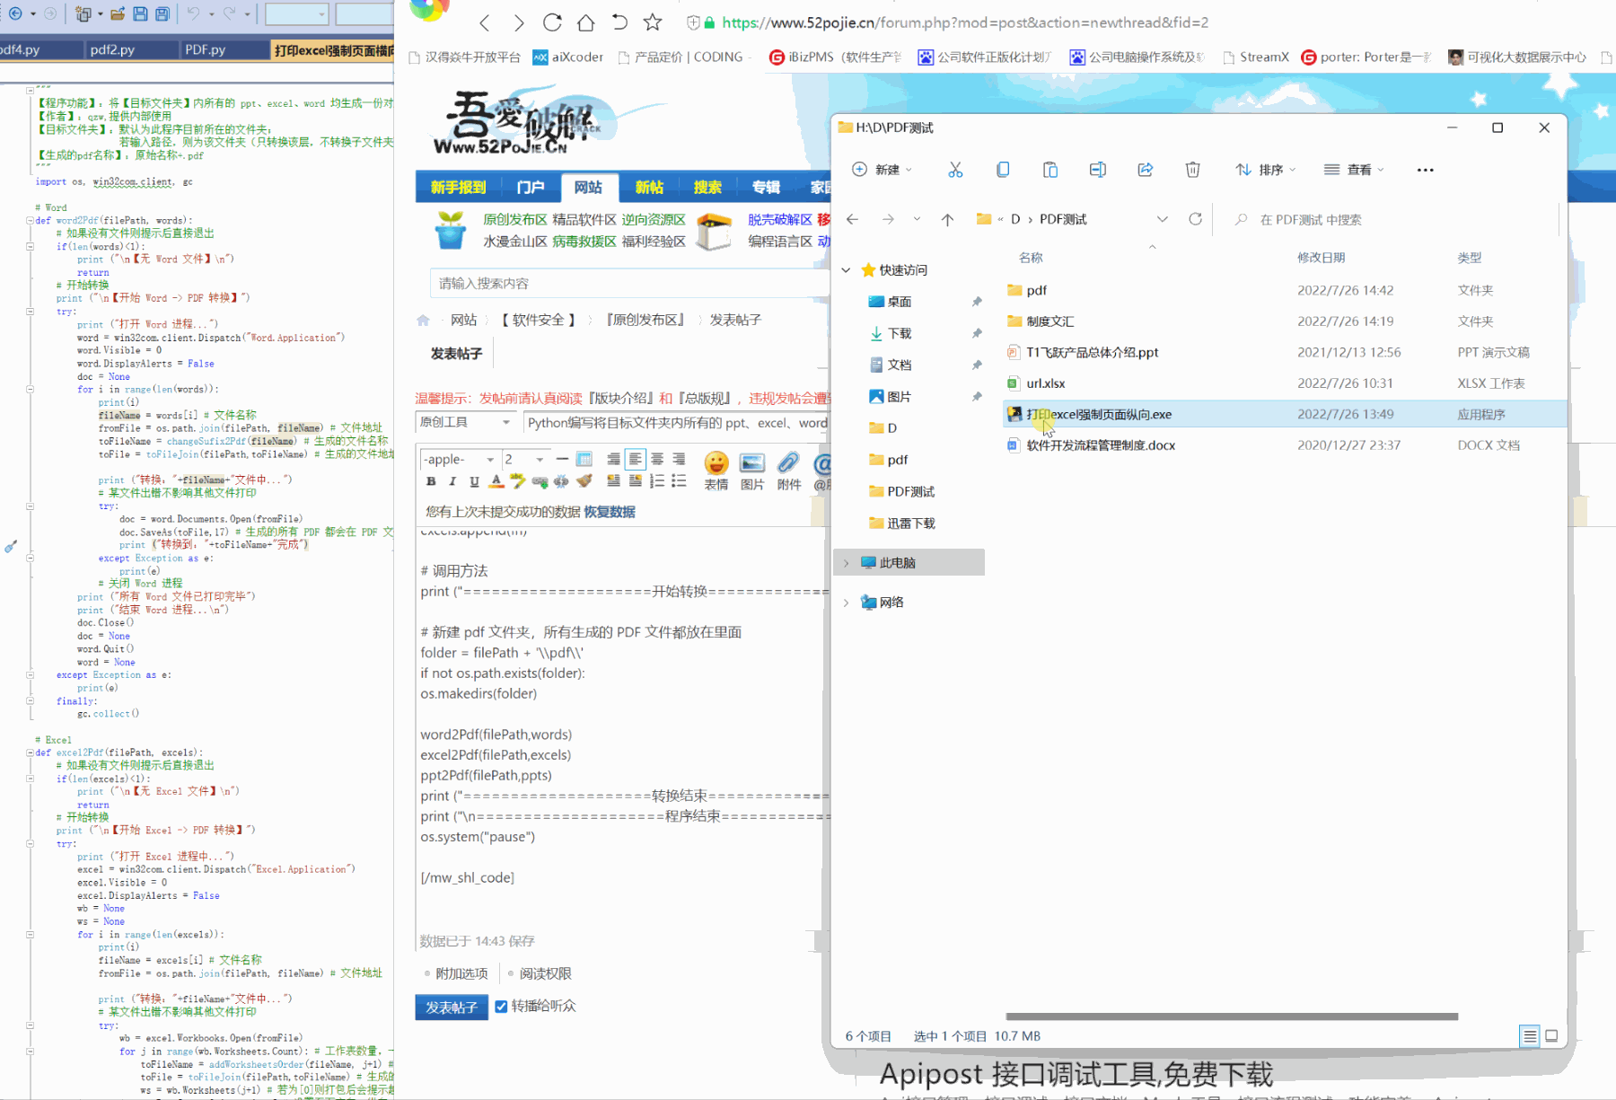
Task: Uncheck the 转播给听众 checkbox
Action: click(x=501, y=1007)
